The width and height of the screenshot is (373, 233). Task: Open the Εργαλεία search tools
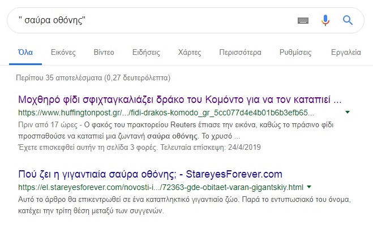[346, 52]
